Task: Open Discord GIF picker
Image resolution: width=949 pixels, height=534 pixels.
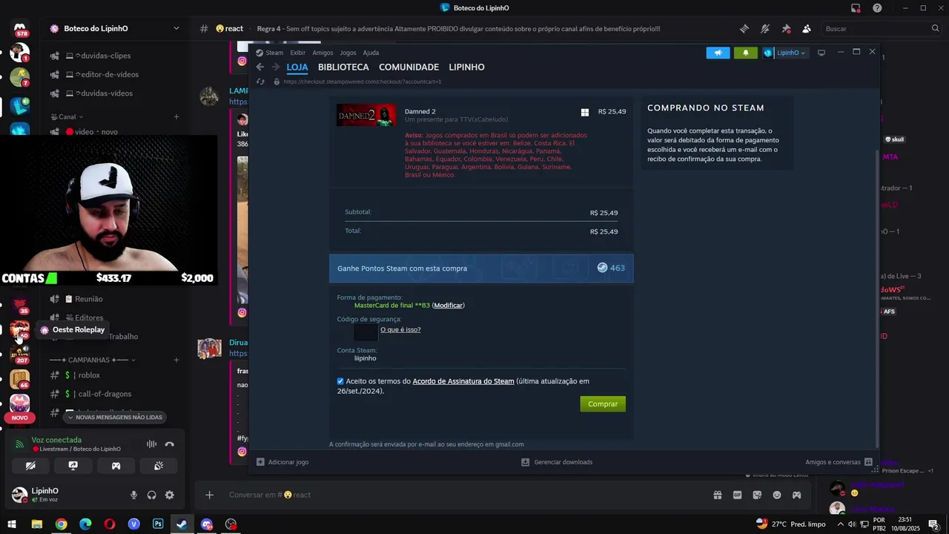Action: click(737, 495)
